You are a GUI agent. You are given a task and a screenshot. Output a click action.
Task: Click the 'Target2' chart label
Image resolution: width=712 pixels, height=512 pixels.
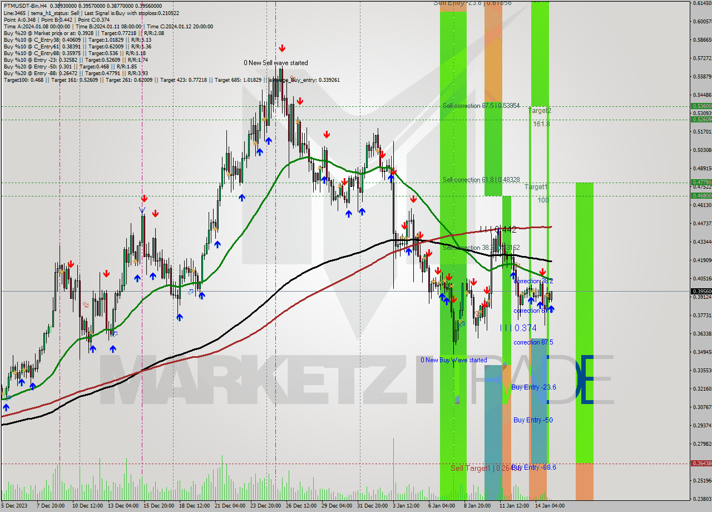540,111
